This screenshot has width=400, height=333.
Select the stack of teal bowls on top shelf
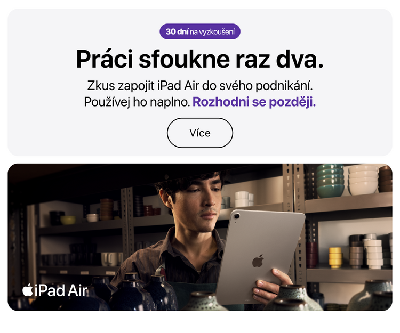330,181
